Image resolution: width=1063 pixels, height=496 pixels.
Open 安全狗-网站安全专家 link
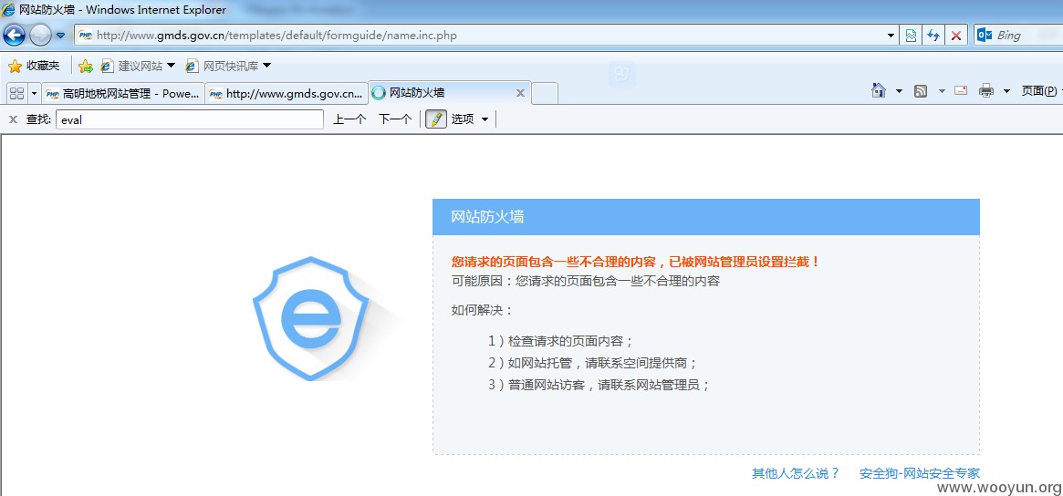pyautogui.click(x=919, y=473)
